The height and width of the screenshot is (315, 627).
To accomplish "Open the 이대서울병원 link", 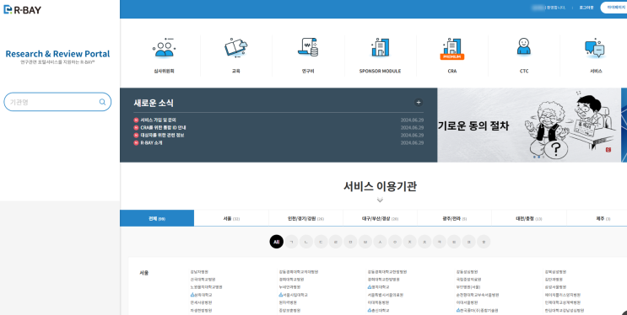I will click(x=467, y=302).
